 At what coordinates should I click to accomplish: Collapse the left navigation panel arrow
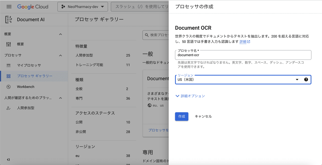click(x=8, y=160)
